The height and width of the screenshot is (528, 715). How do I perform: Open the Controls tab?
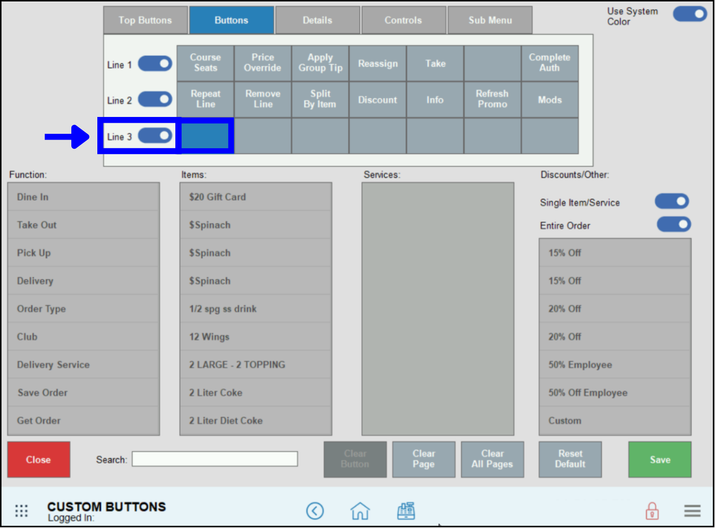403,20
